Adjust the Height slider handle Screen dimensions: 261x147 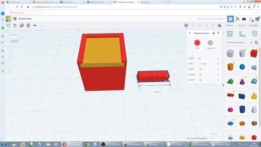point(200,80)
